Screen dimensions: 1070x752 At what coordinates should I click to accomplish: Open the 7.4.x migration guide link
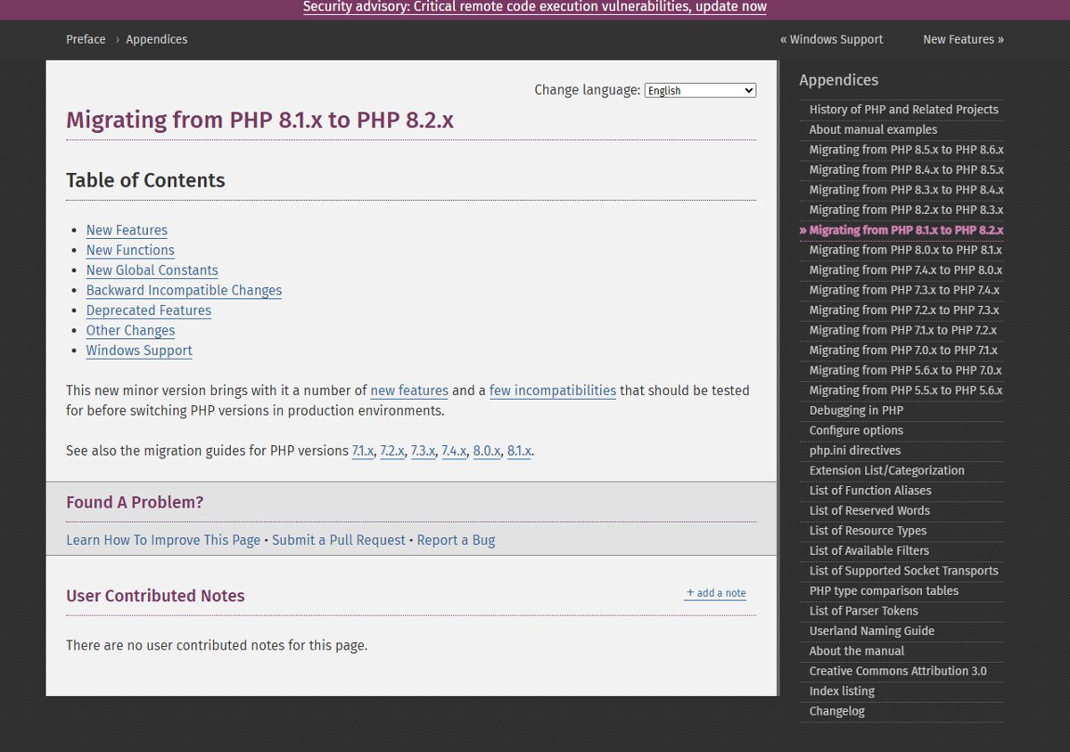click(454, 450)
